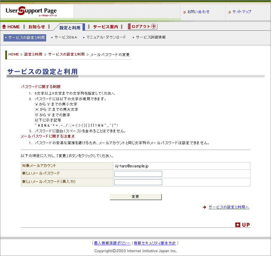This screenshot has width=271, height=256.
Task: Click the お問い合わせ bullet icon
Action: (x=184, y=12)
